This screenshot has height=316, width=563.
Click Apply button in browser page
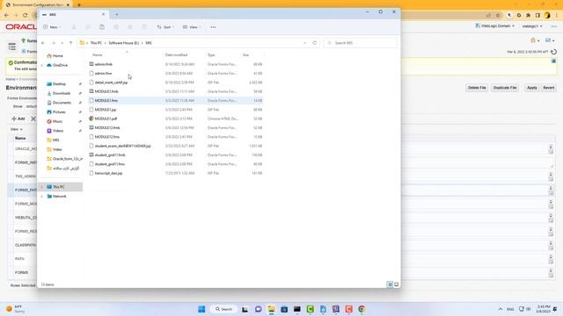pyautogui.click(x=531, y=88)
